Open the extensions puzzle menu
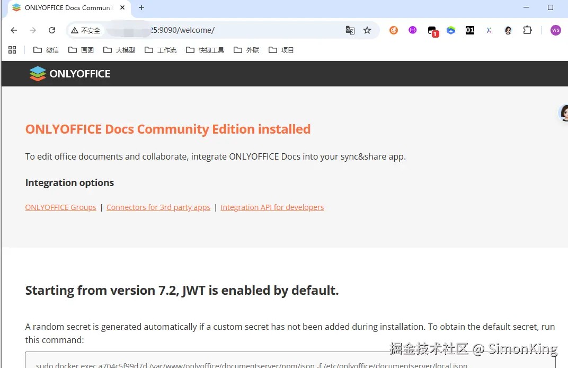568x368 pixels. 527,30
